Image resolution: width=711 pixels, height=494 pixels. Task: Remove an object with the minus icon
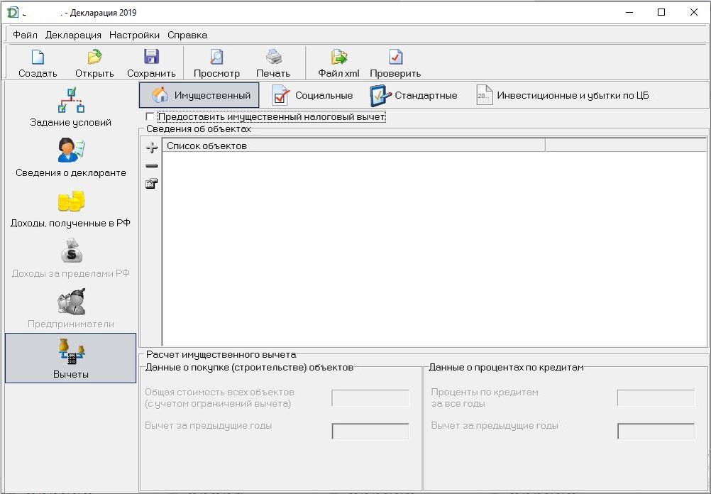click(x=151, y=165)
